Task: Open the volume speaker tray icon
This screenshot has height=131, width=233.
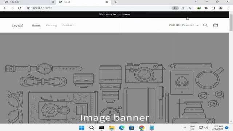Action: click(206, 128)
